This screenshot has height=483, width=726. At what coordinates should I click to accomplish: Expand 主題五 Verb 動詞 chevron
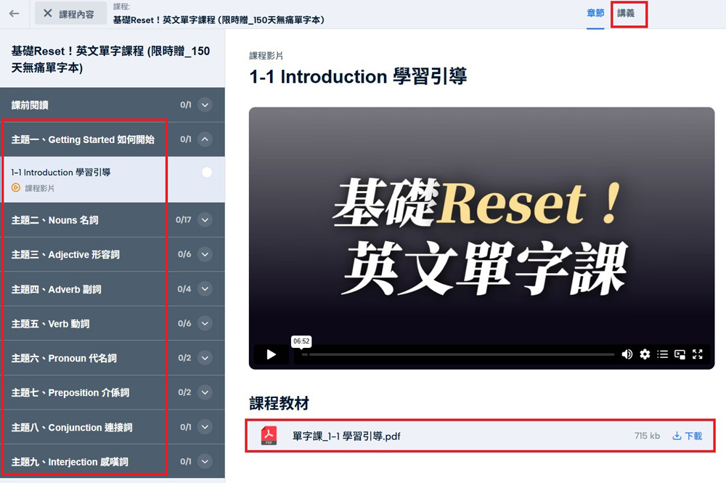pos(205,323)
